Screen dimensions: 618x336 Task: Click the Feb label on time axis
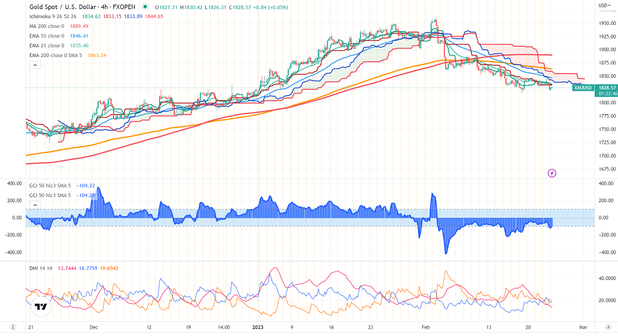click(426, 327)
